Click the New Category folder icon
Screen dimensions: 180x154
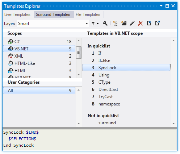coord(124,23)
